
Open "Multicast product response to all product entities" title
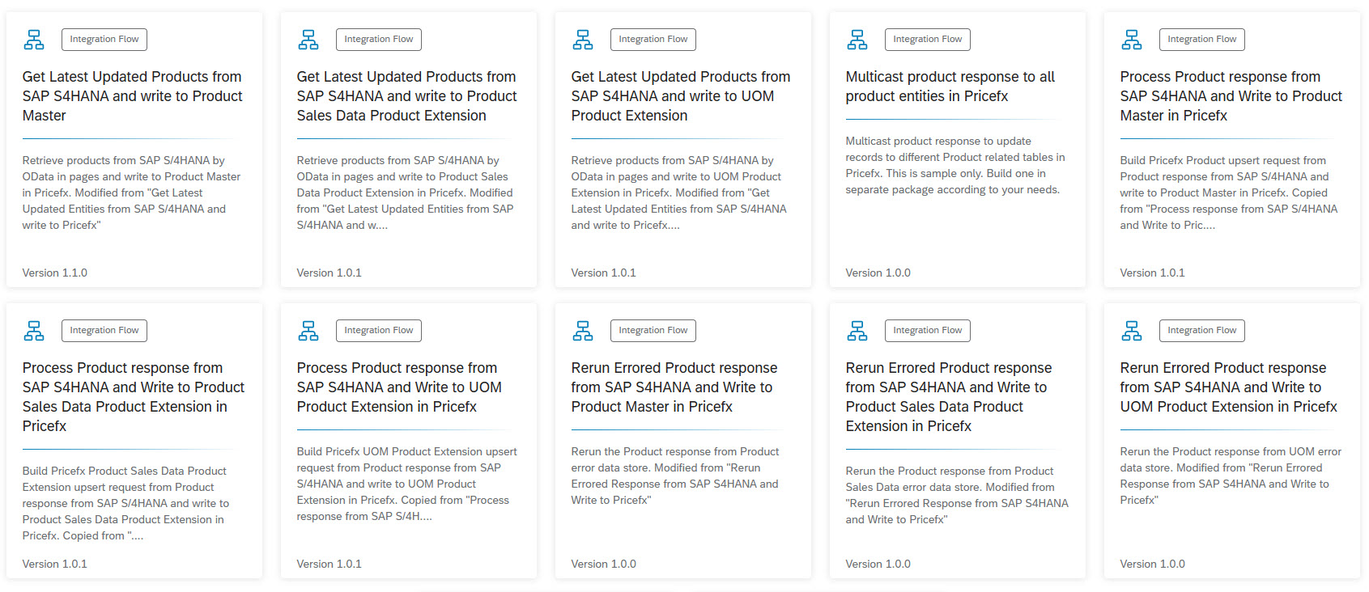[950, 87]
